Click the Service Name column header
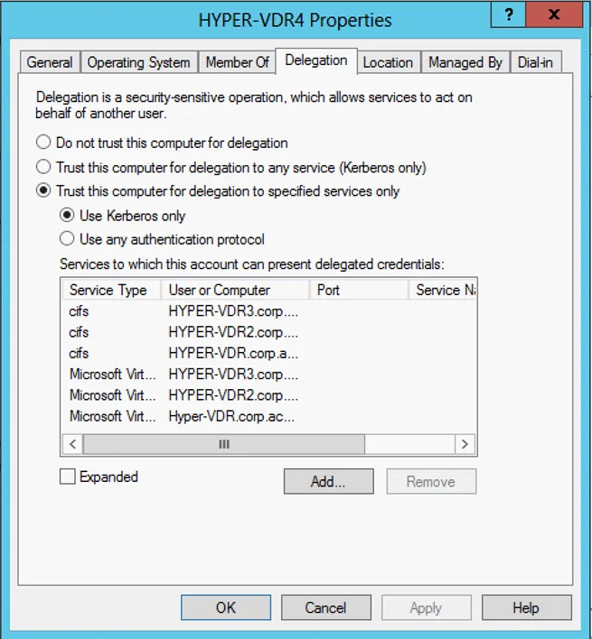 point(442,290)
